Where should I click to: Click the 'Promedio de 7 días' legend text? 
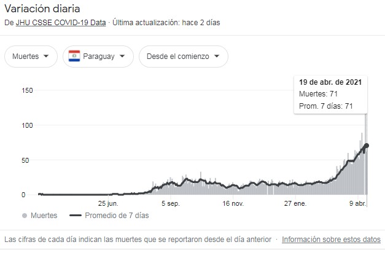pyautogui.click(x=116, y=216)
